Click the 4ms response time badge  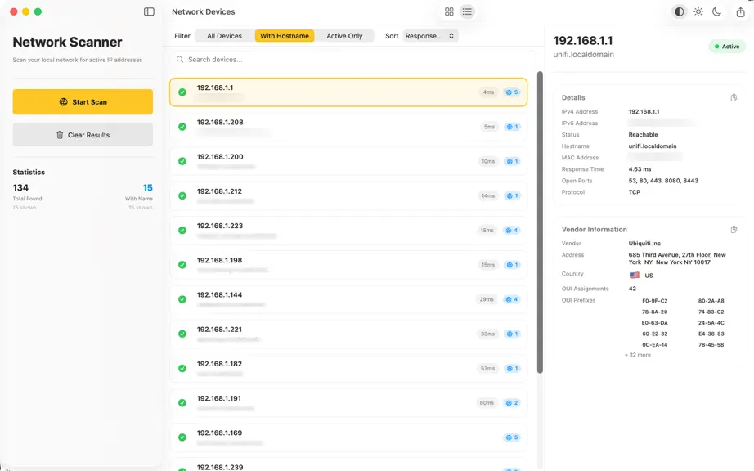[488, 92]
